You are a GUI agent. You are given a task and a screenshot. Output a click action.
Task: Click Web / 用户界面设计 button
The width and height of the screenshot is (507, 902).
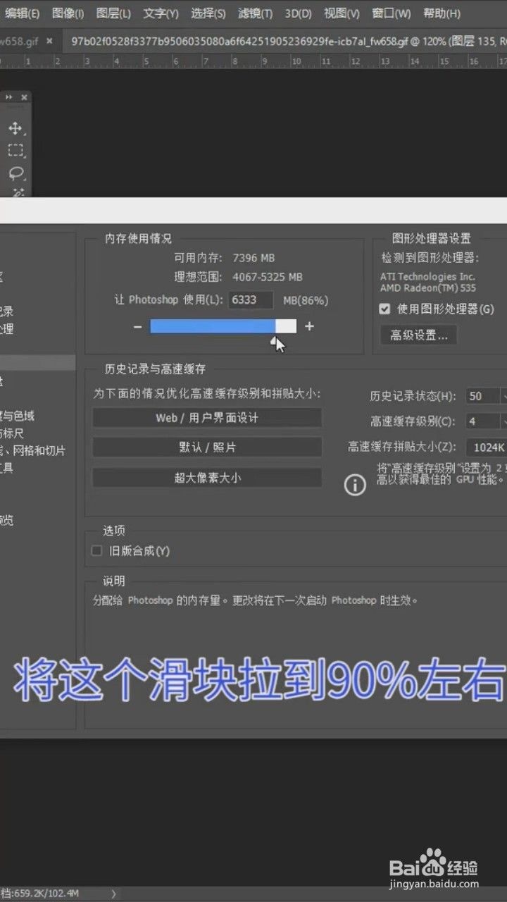click(x=207, y=418)
